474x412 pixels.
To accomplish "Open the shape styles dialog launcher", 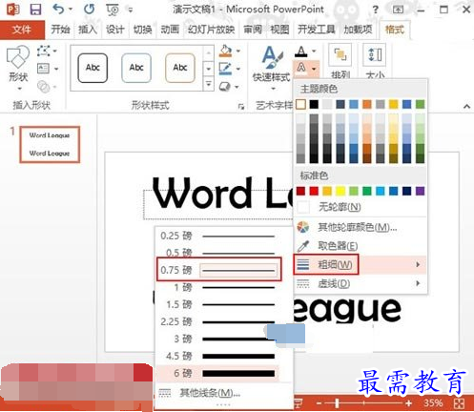I will [x=241, y=107].
